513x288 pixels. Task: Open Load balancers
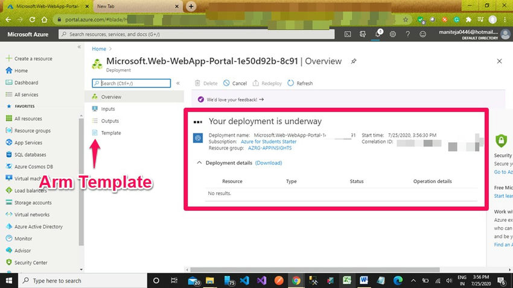pos(26,190)
